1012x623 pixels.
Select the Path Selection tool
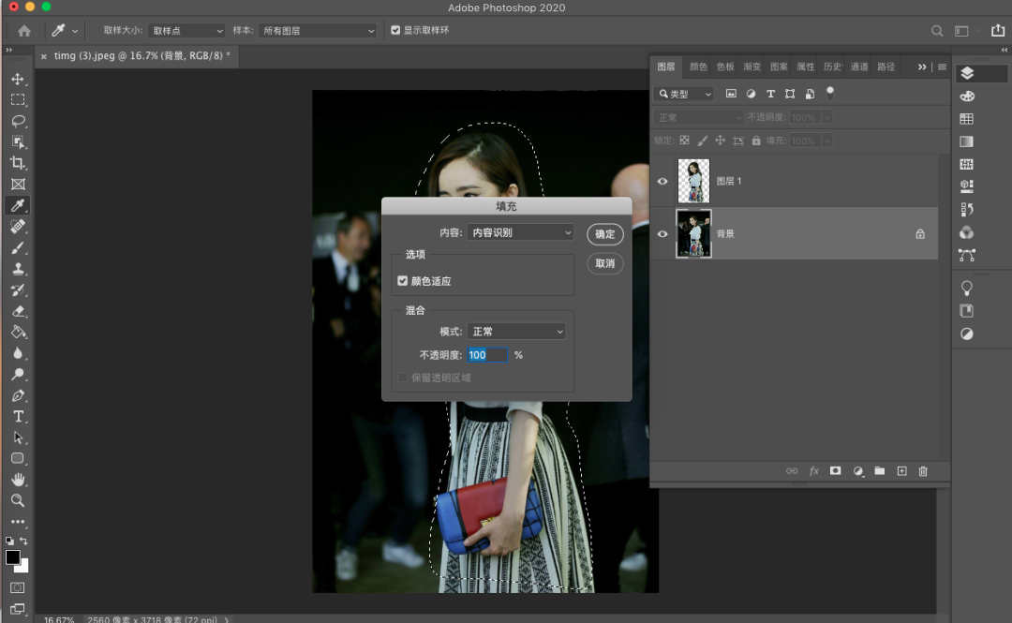[x=18, y=438]
